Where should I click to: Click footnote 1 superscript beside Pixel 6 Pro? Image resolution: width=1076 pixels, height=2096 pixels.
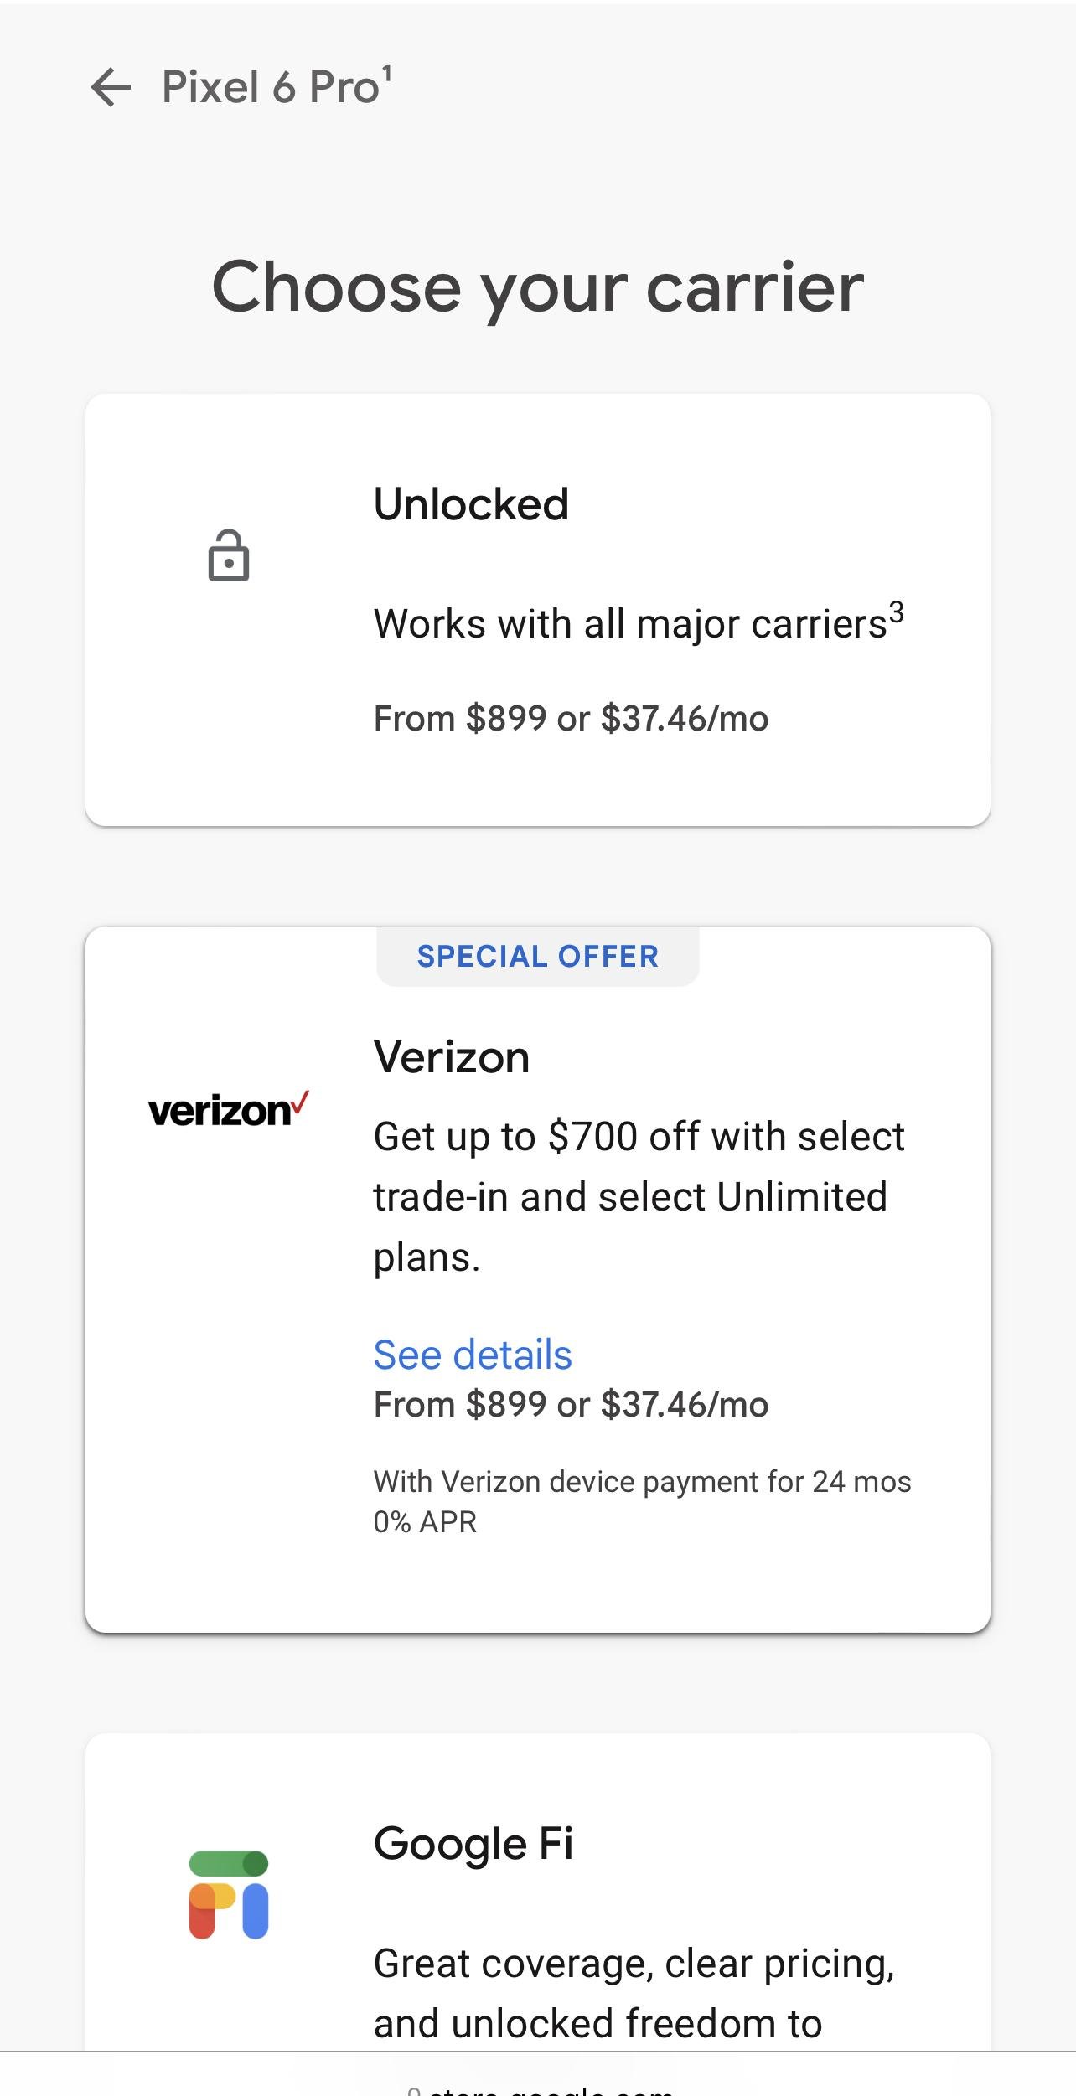tap(387, 75)
